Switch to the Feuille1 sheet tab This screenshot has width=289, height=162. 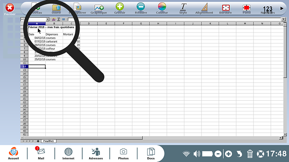[48, 141]
